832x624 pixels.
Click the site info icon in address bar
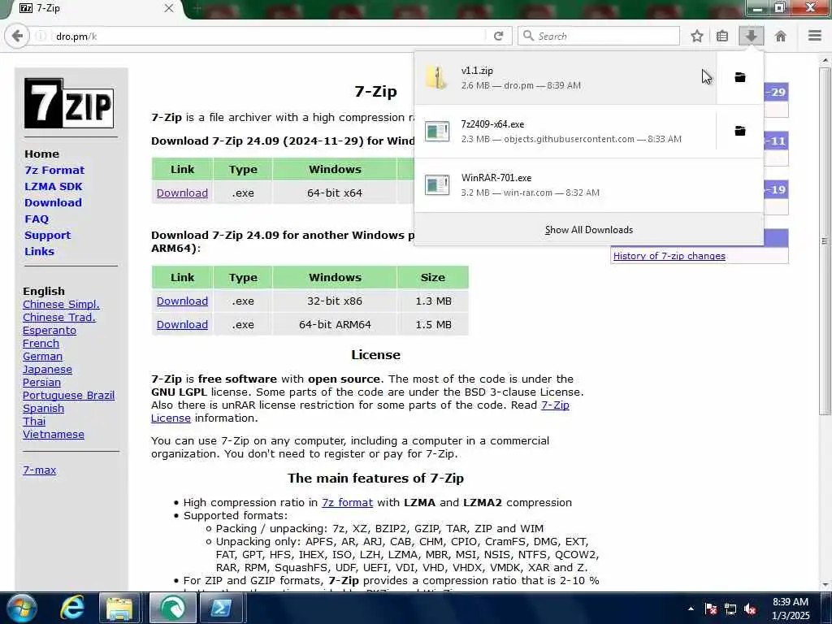41,36
